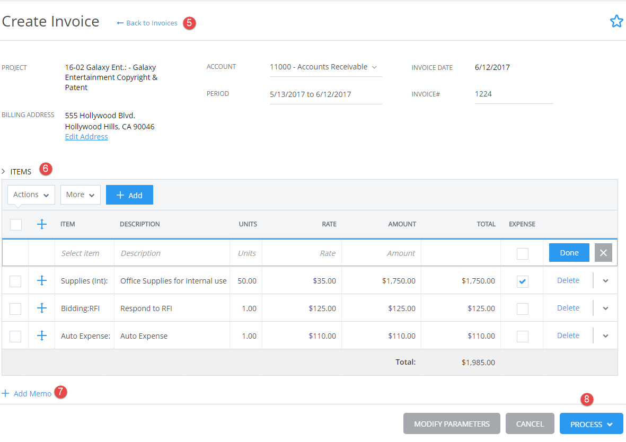Image resolution: width=626 pixels, height=442 pixels.
Task: Click the invoice date 6/12/2017
Action: pyautogui.click(x=492, y=67)
